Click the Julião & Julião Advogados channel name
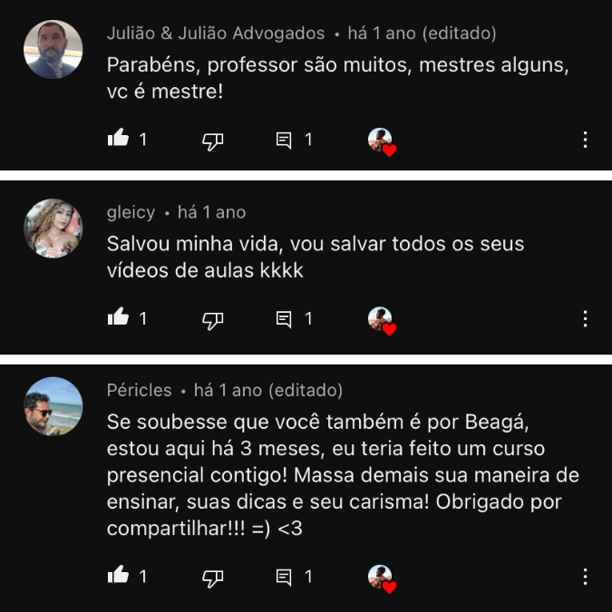612x612 pixels. [216, 34]
